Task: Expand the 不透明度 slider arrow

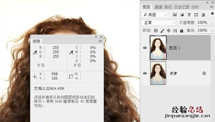Action: pos(212,23)
